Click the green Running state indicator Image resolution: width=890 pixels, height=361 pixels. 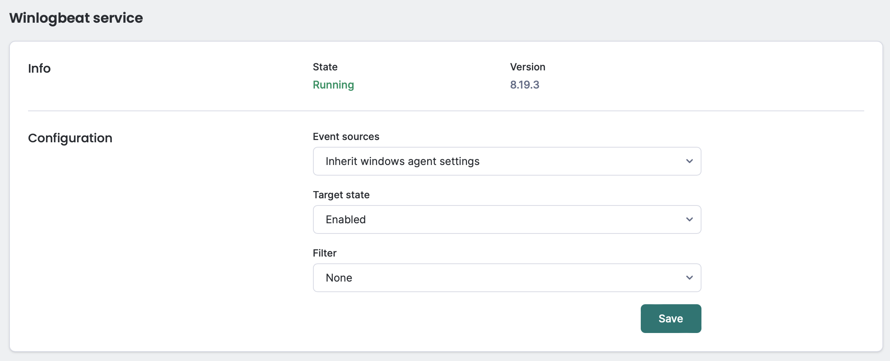click(333, 85)
